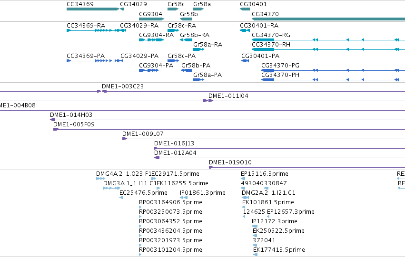Click EST DMG4A.2_1.023.F1

click(101, 178)
